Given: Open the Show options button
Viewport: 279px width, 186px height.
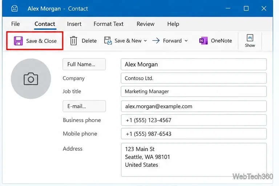Looking at the screenshot, I should 250,41.
